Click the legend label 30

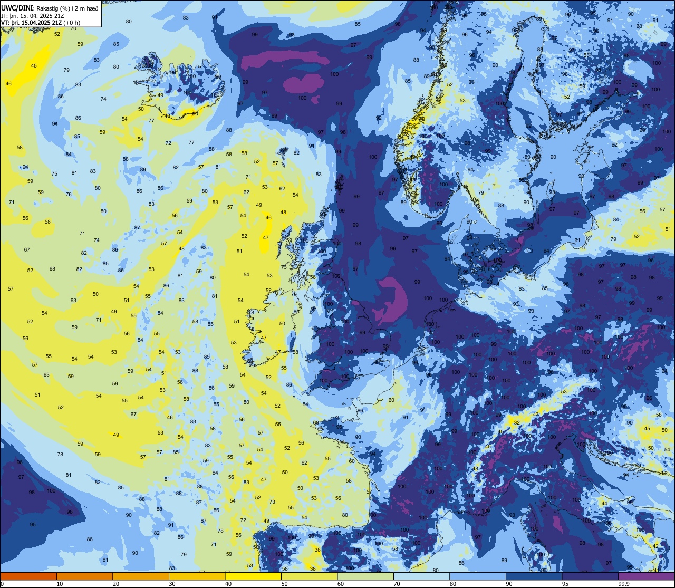(172, 584)
